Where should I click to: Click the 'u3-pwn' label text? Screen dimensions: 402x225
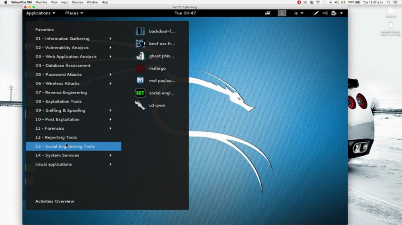(157, 105)
